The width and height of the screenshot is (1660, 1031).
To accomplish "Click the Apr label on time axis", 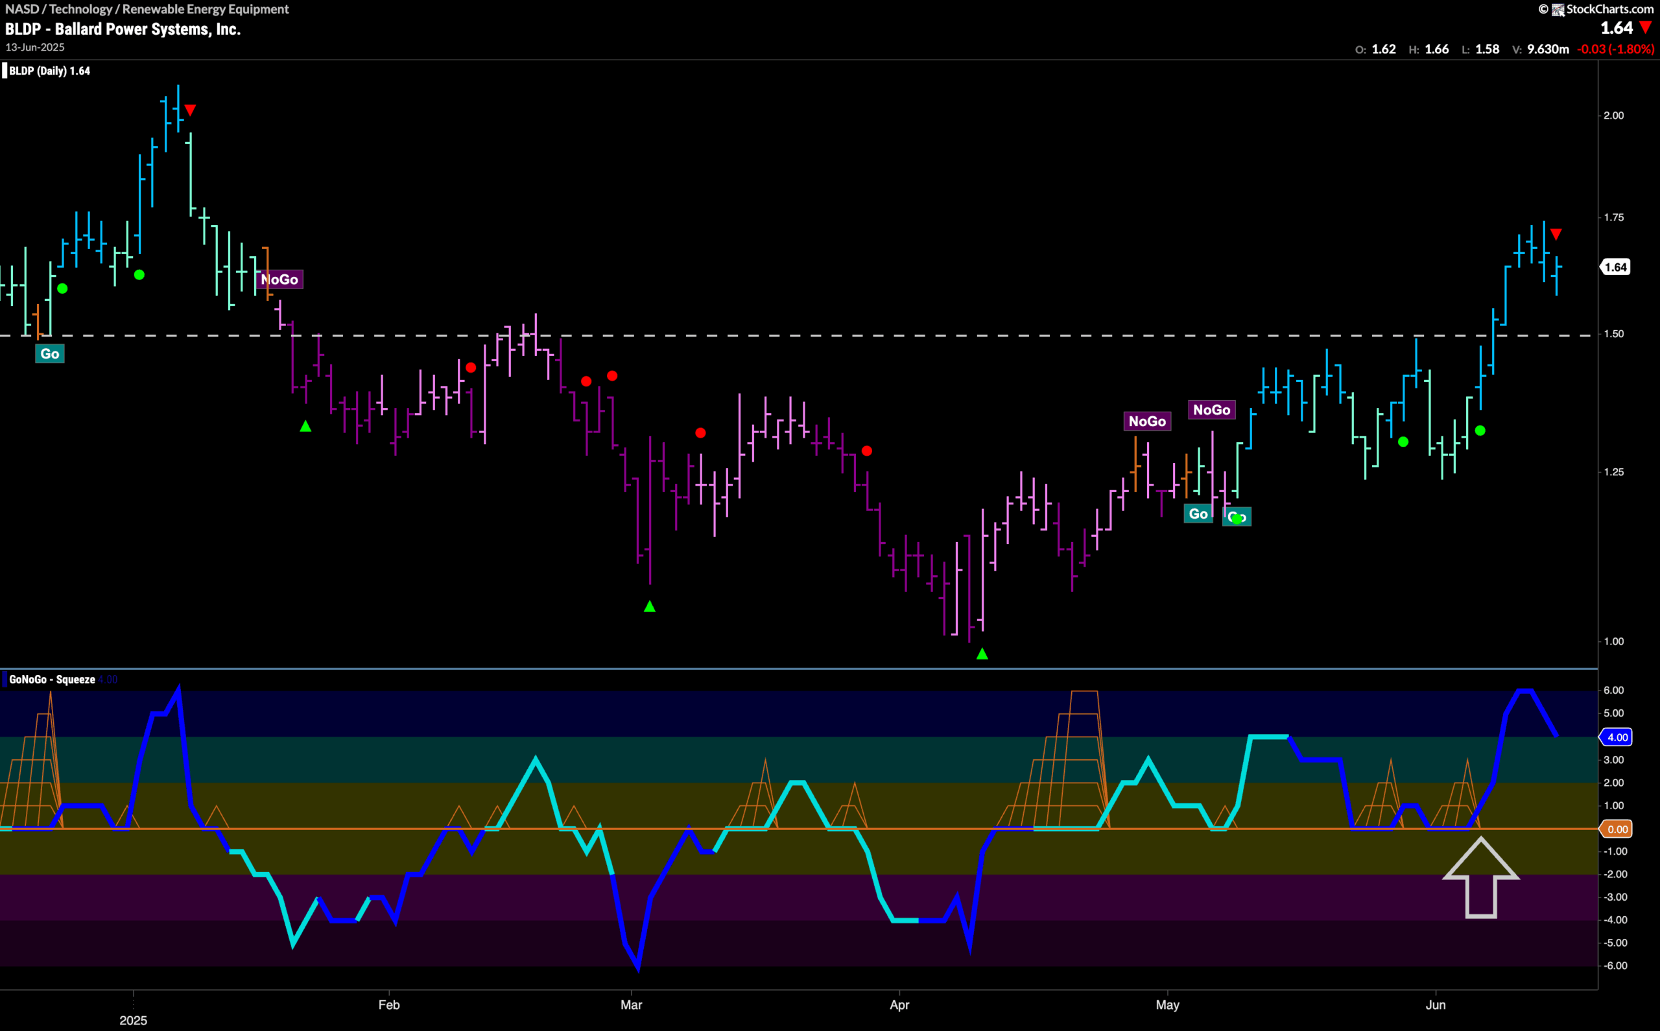I will point(899,1004).
